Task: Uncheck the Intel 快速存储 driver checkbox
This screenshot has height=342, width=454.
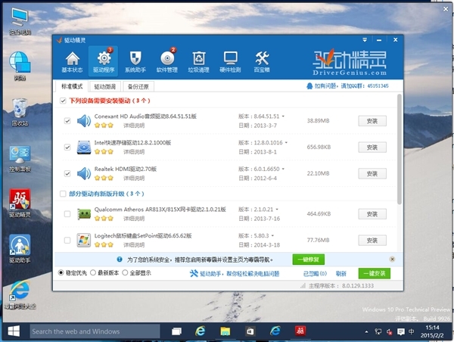Action: click(x=67, y=147)
